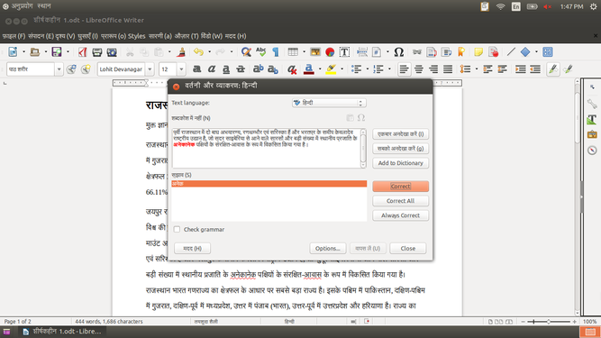
Task: Open font color dropdown arrow
Action: [320, 69]
